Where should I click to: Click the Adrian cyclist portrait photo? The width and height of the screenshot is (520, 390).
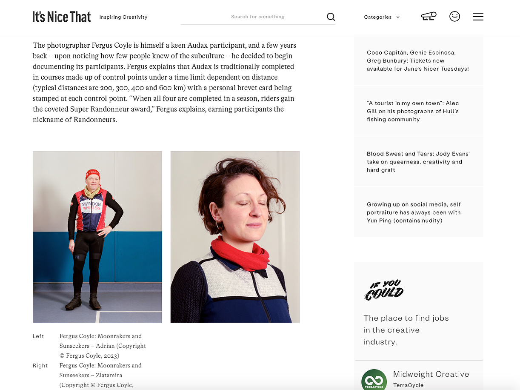click(x=97, y=237)
